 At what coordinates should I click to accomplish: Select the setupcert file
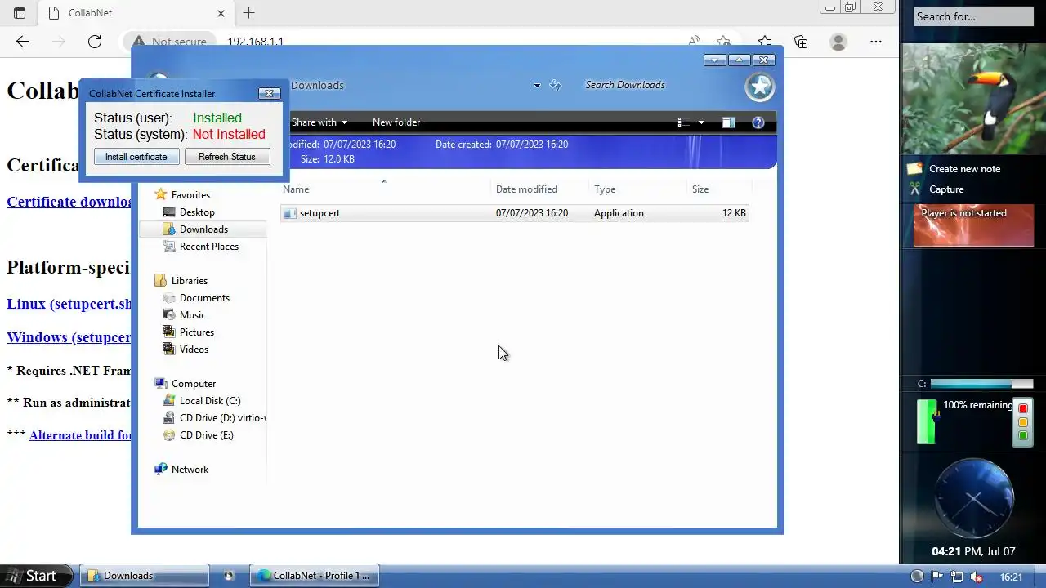tap(515, 213)
